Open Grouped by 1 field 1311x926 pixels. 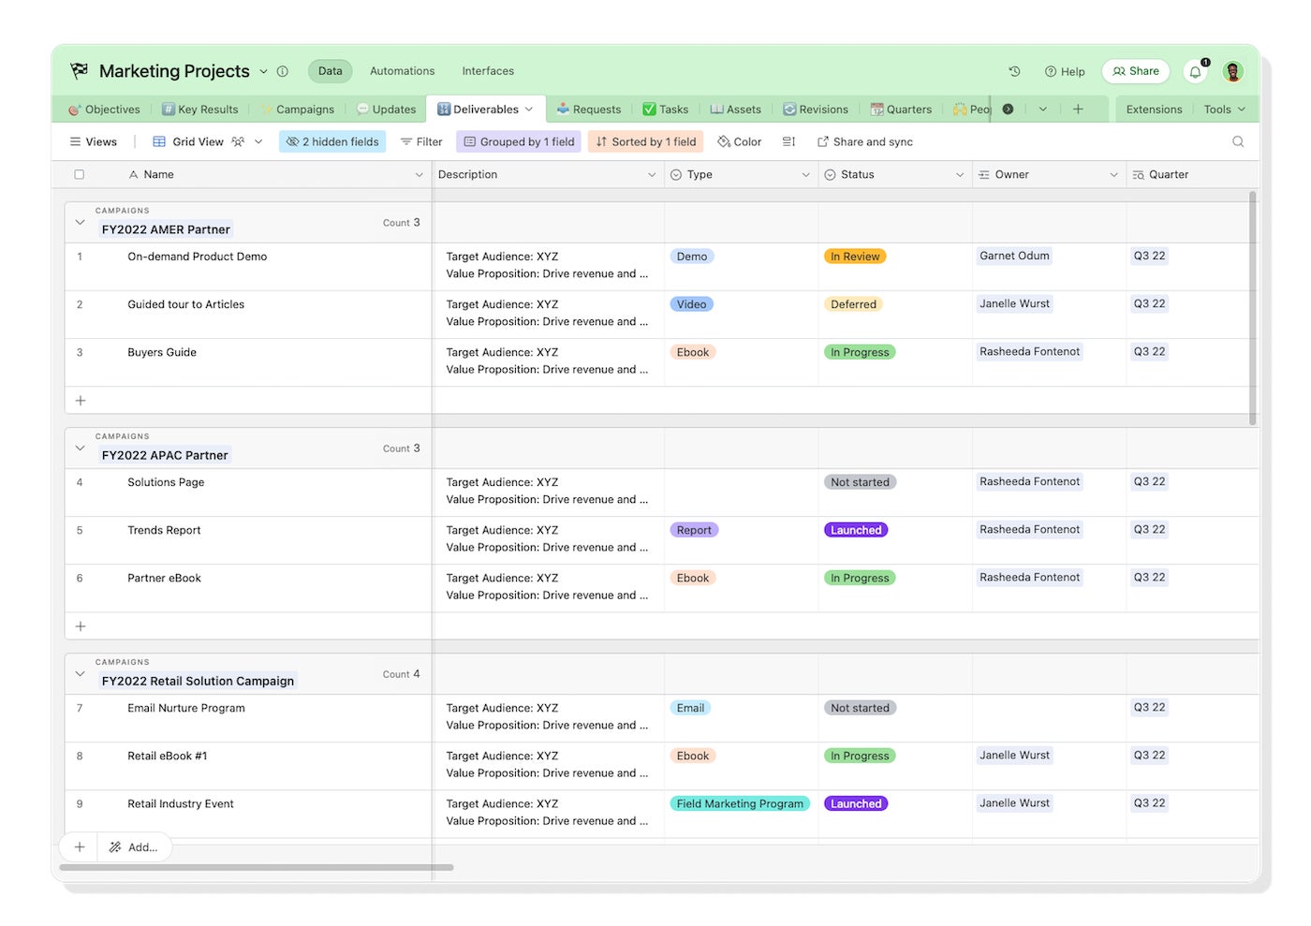[x=519, y=141]
